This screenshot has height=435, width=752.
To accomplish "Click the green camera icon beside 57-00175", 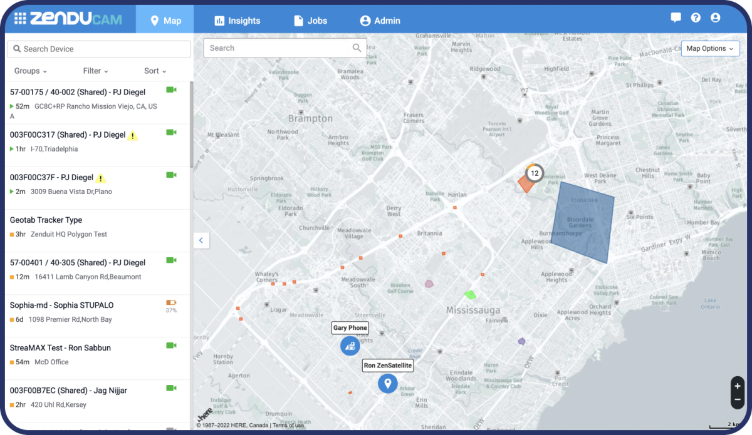I will 170,90.
